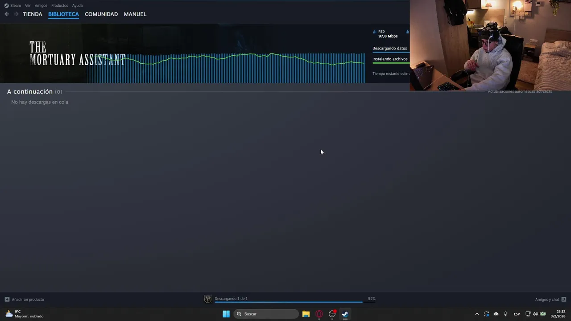Viewport: 571px width, 321px height.
Task: Click the plus icon beside Añadir un producto
Action: pos(7,299)
